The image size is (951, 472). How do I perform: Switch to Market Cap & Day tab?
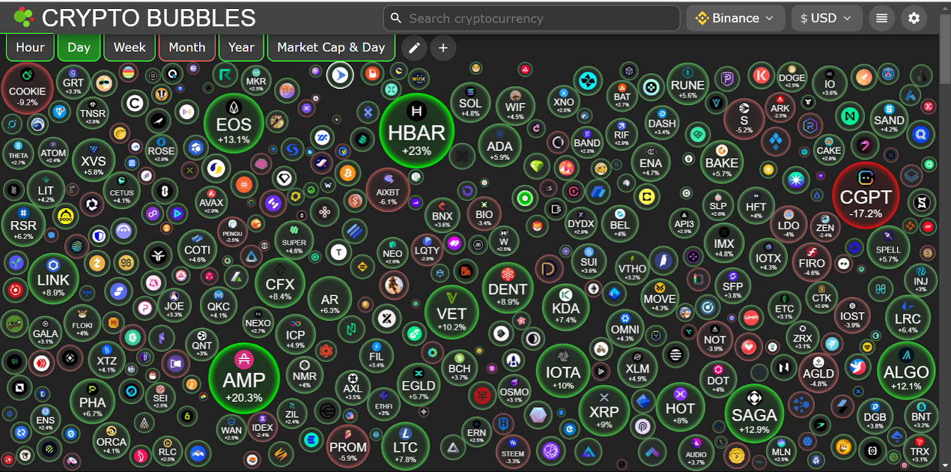coord(331,48)
